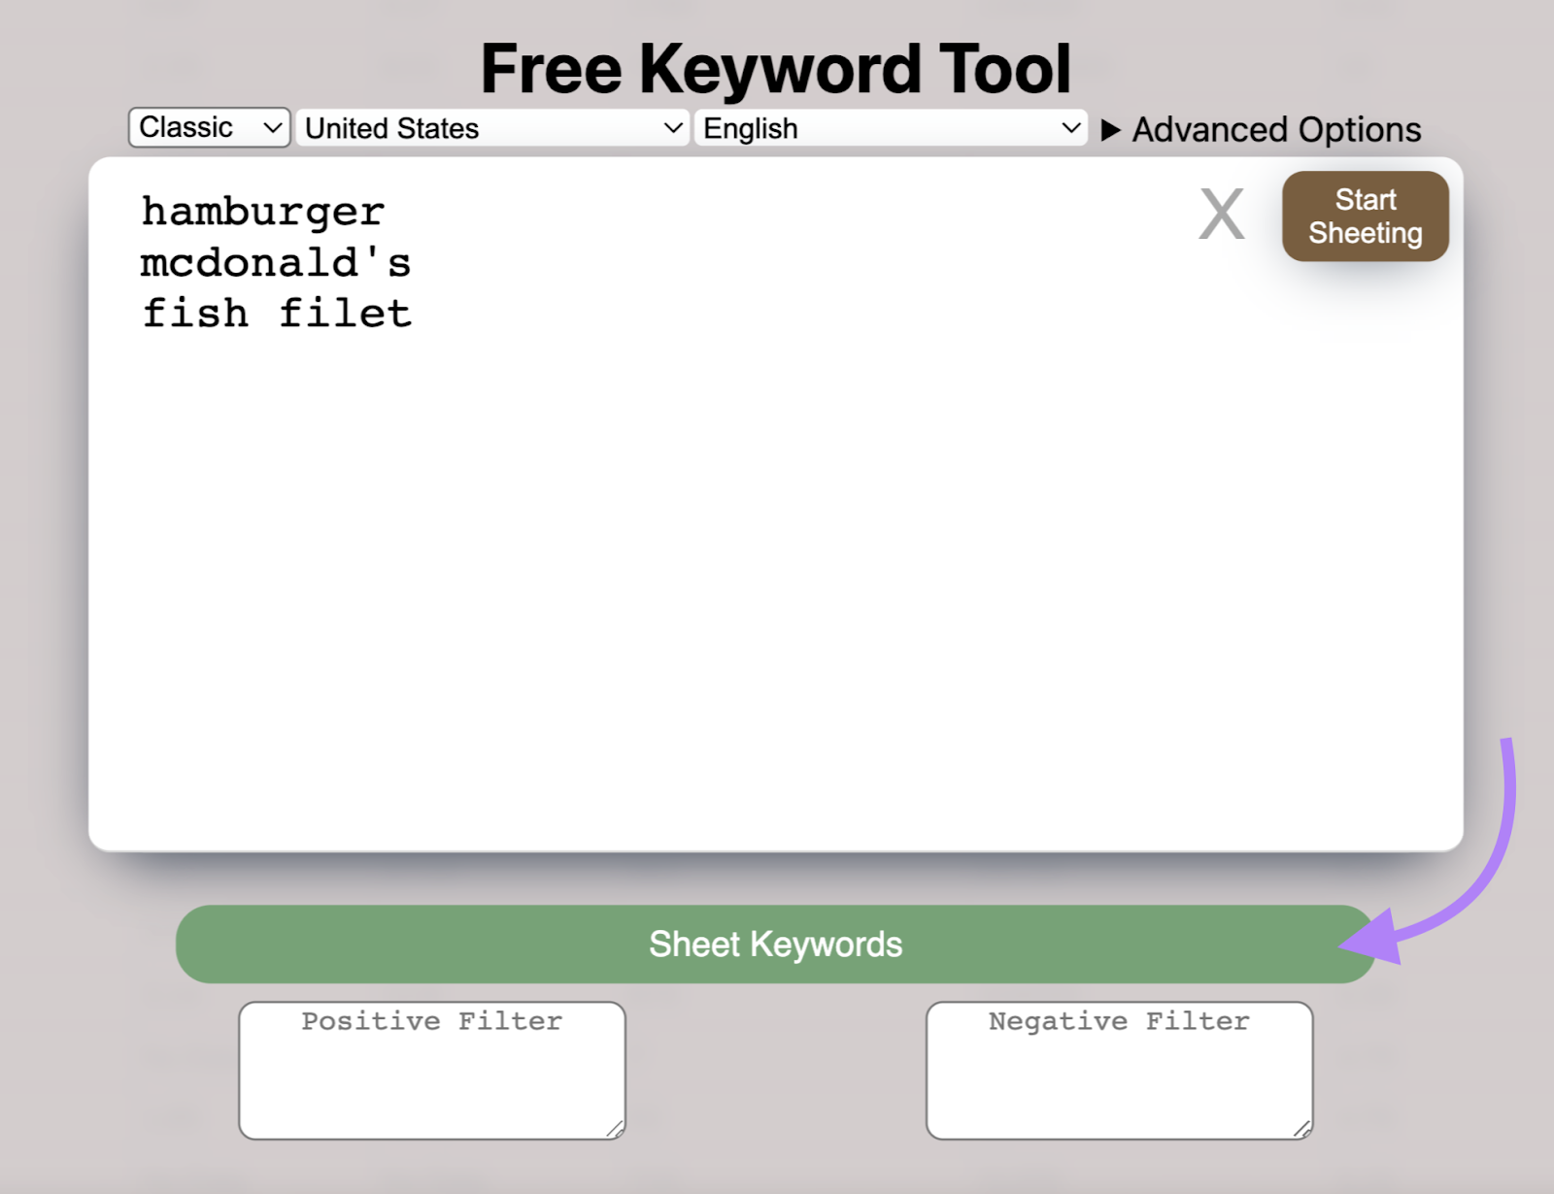Clear the keyword list with the X
The width and height of the screenshot is (1554, 1194).
coord(1221,215)
